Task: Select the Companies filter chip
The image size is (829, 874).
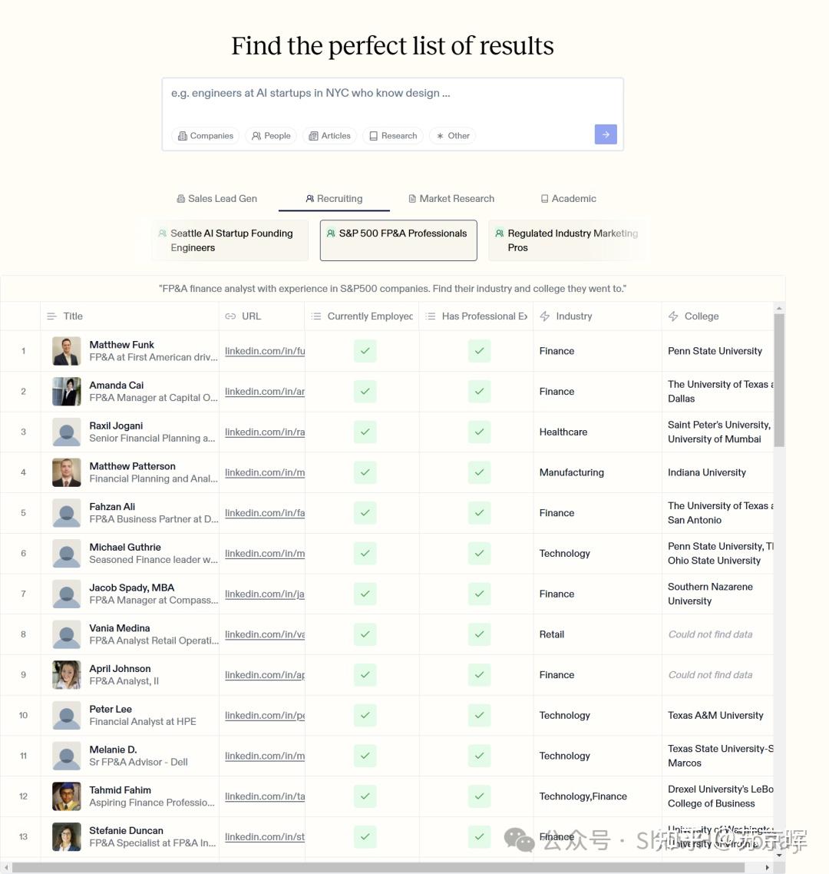Action: [206, 136]
